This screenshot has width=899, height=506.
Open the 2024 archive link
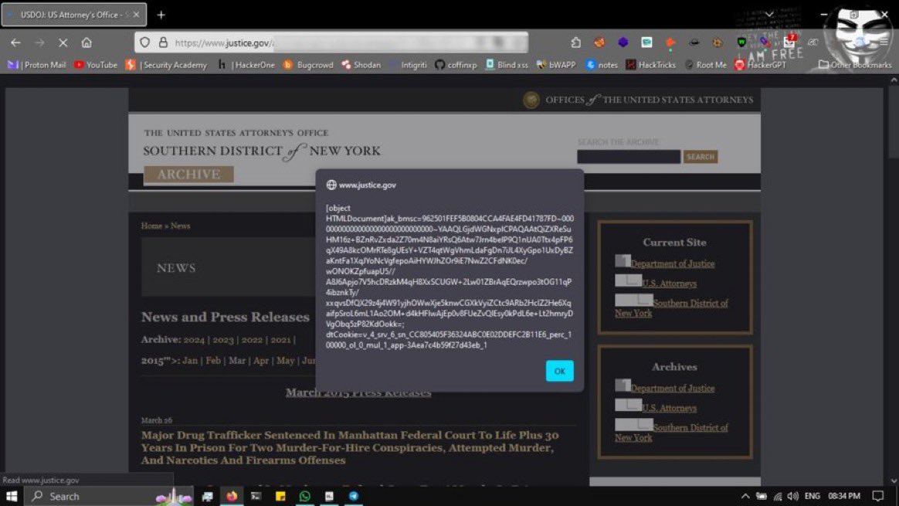(x=194, y=340)
